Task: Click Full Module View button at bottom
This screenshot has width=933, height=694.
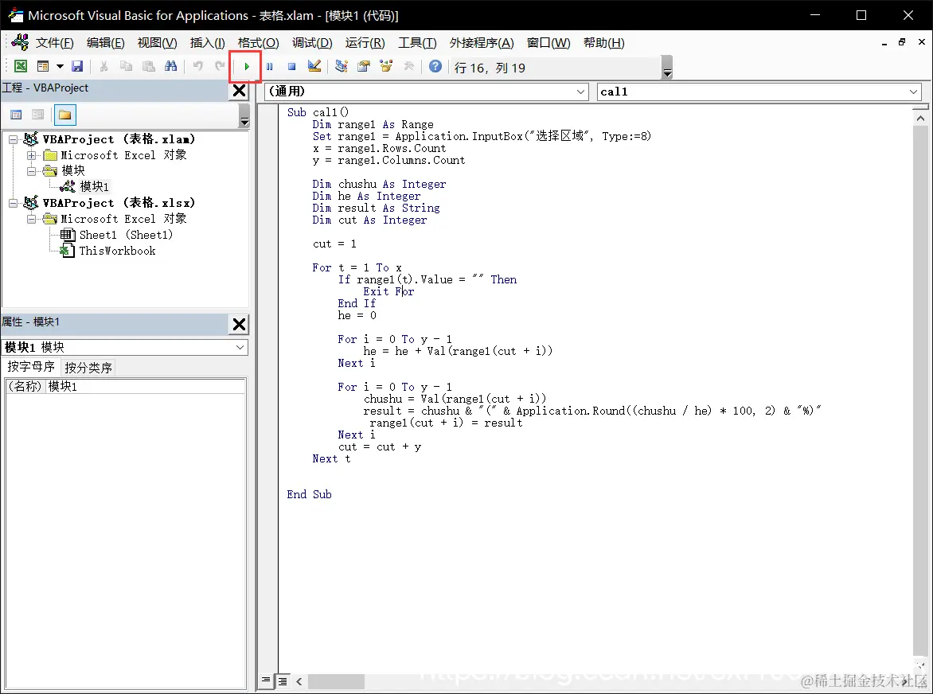Action: [x=282, y=681]
